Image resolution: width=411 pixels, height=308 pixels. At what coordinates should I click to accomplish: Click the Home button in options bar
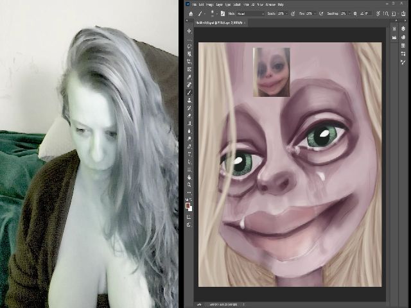(x=191, y=13)
